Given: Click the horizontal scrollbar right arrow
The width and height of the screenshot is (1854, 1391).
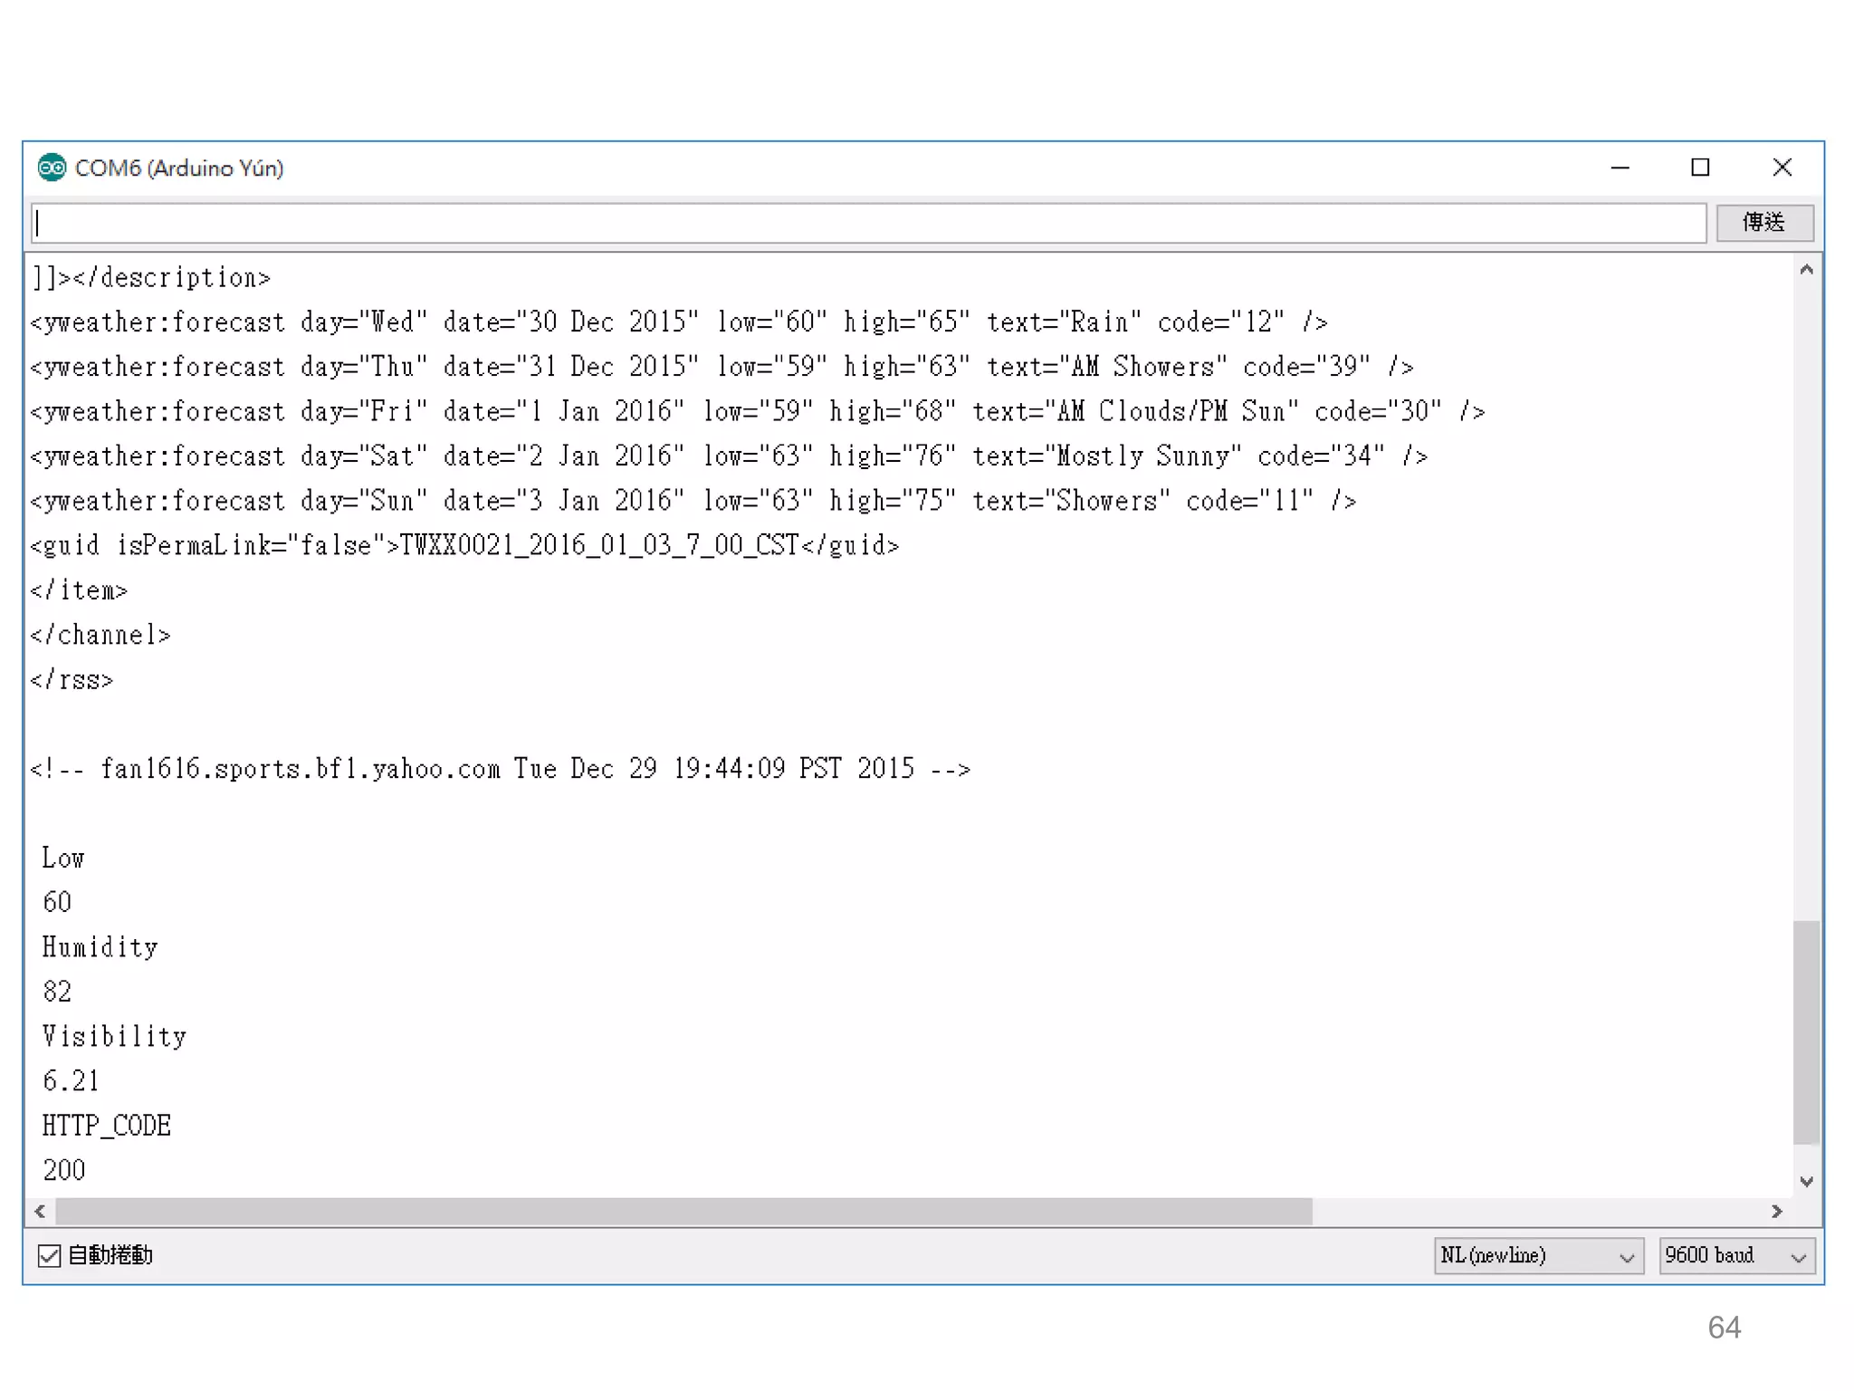Looking at the screenshot, I should coord(1777,1211).
